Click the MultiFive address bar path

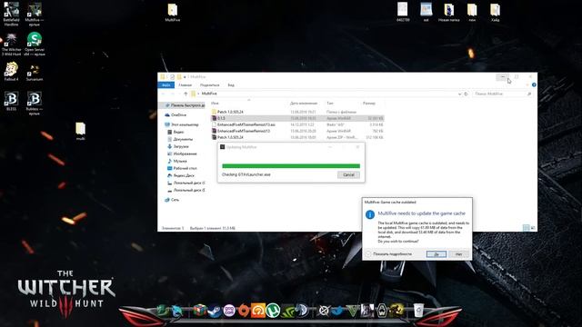coord(209,94)
